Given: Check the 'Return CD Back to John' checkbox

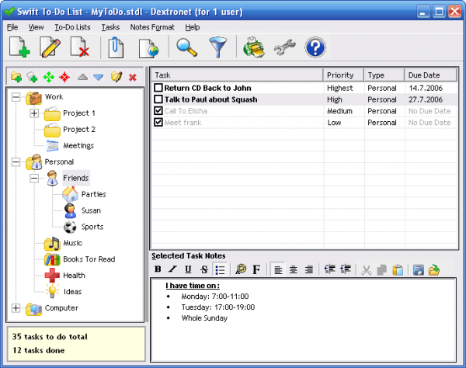Looking at the screenshot, I should pyautogui.click(x=158, y=89).
